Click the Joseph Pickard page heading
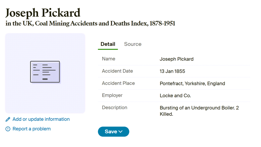 point(43,13)
